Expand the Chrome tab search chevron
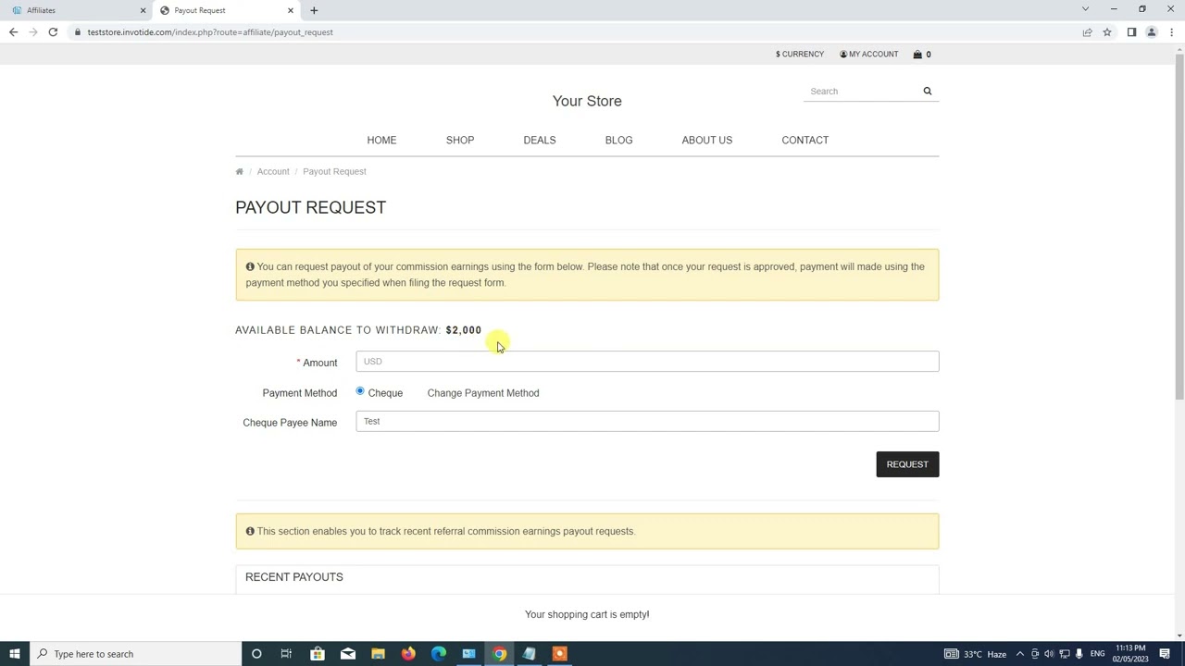1185x666 pixels. [1085, 9]
